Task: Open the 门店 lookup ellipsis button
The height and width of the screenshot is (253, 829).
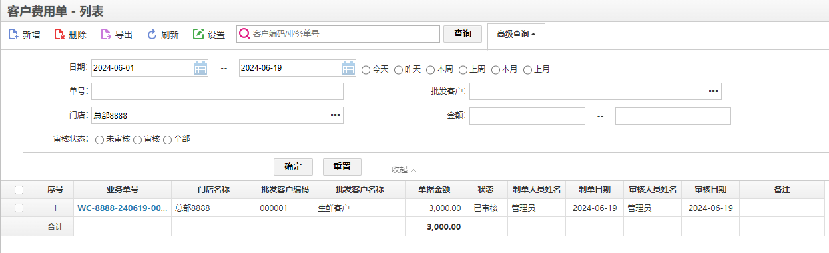Action: [336, 115]
